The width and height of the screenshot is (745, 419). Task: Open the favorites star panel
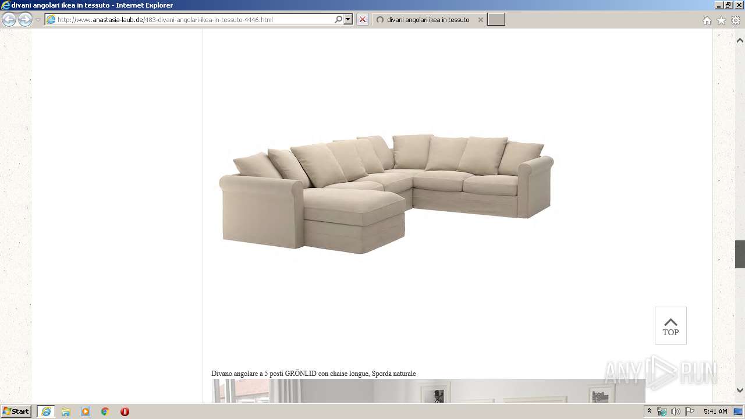click(x=721, y=20)
